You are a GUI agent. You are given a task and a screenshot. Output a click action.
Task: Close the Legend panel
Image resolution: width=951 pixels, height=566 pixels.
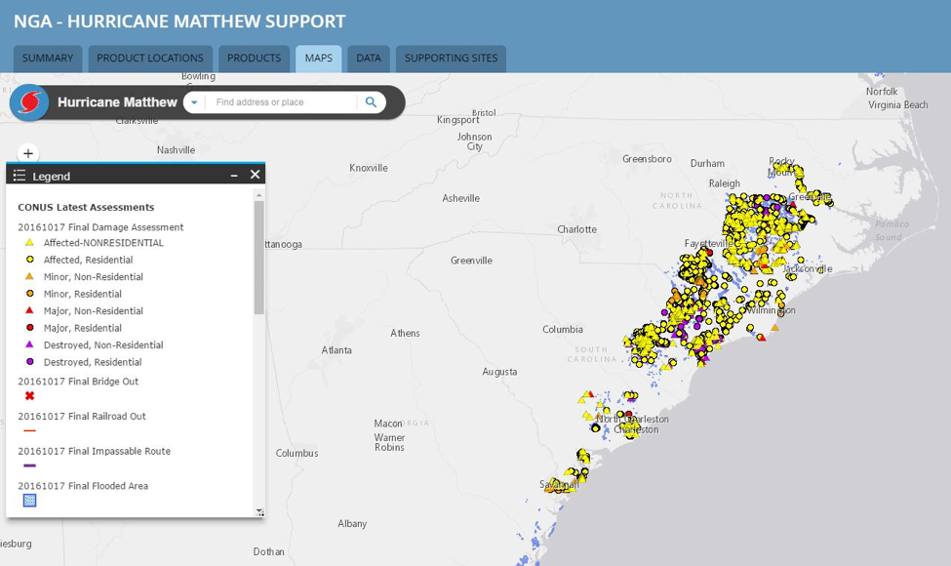pyautogui.click(x=255, y=175)
